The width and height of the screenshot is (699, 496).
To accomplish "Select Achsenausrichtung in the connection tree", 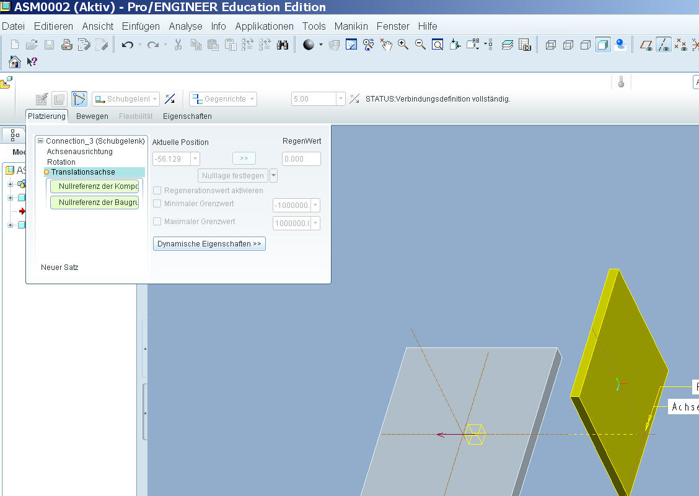I will (80, 152).
